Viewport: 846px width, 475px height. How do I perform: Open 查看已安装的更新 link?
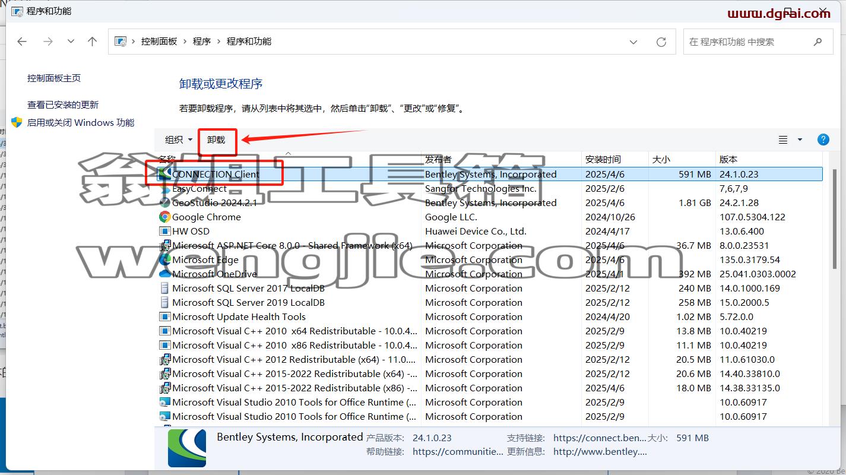(63, 105)
